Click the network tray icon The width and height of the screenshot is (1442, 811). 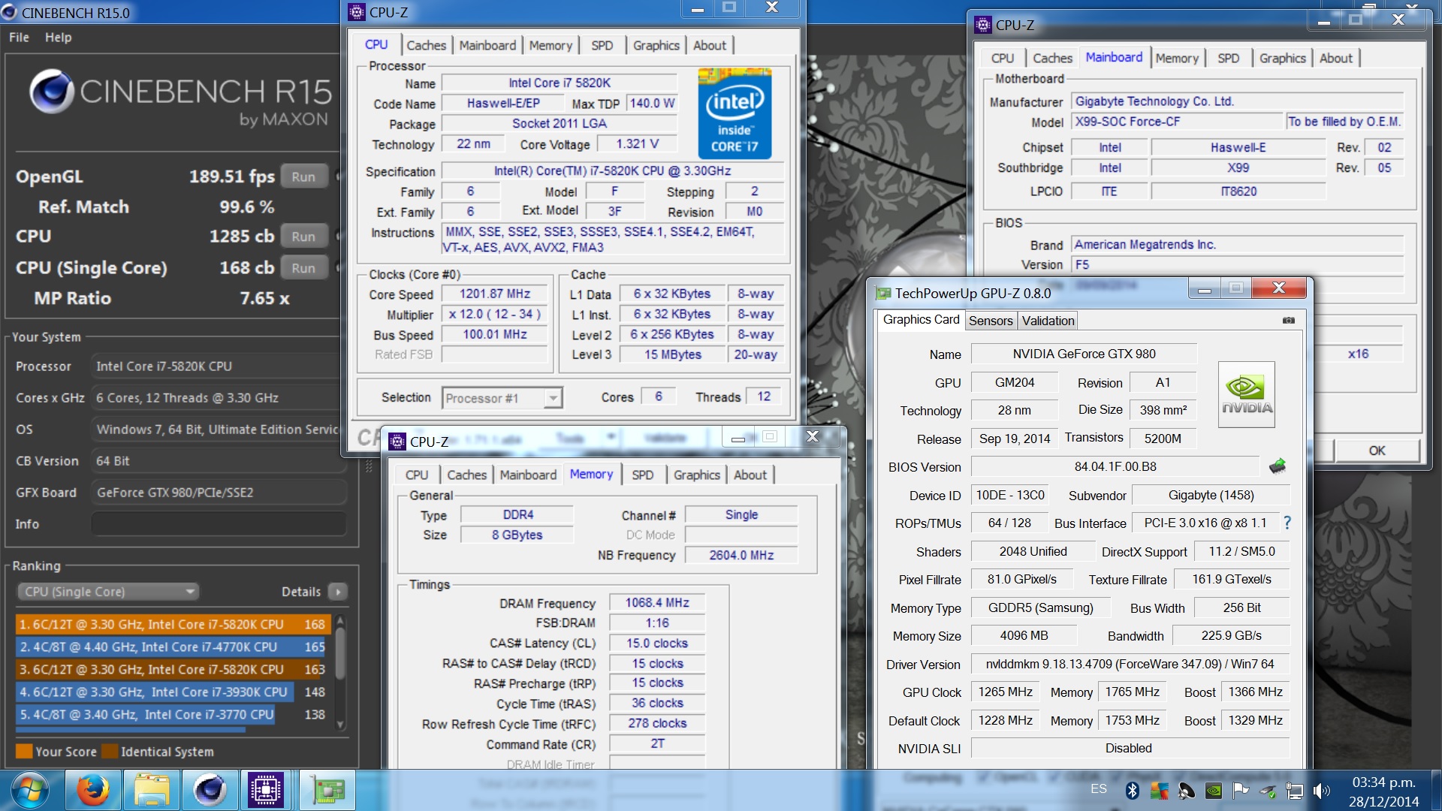pyautogui.click(x=1295, y=790)
